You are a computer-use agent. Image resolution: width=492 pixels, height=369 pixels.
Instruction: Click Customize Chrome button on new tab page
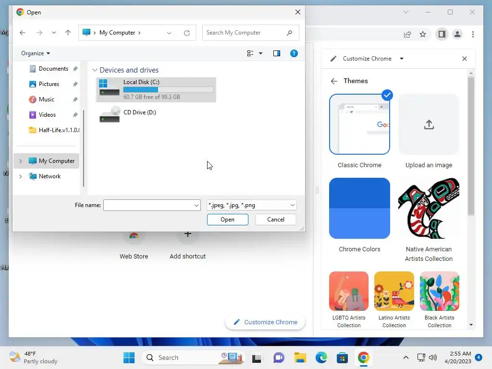click(265, 322)
